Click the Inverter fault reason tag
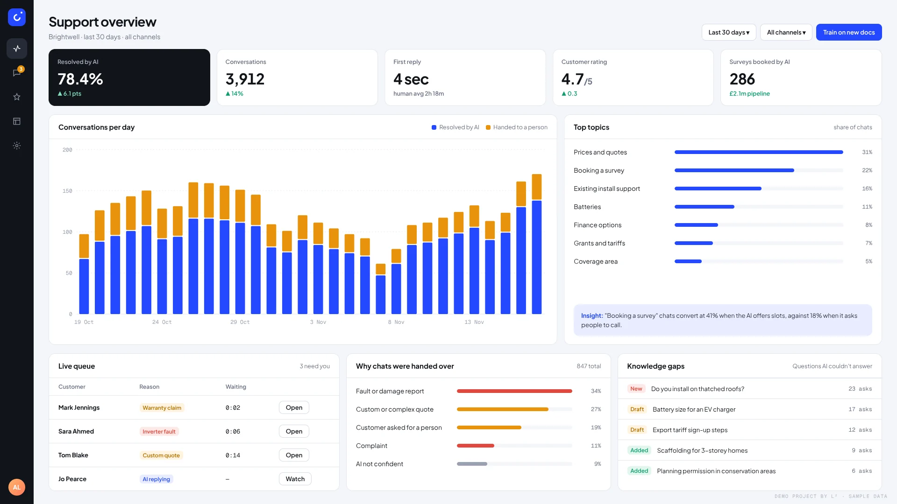897x504 pixels. (x=159, y=432)
